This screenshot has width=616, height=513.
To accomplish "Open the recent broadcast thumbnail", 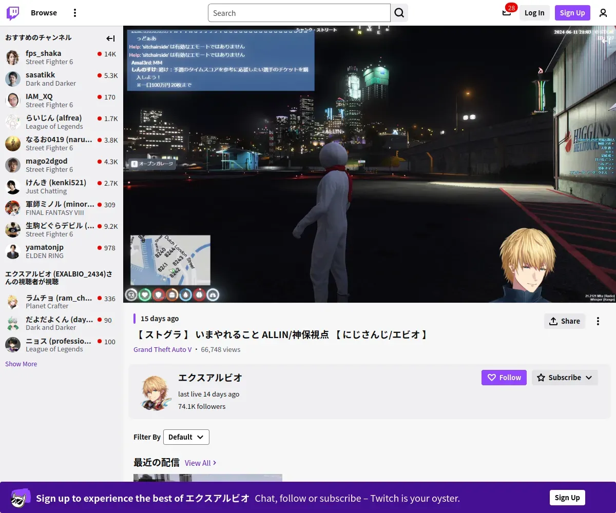I will [208, 478].
